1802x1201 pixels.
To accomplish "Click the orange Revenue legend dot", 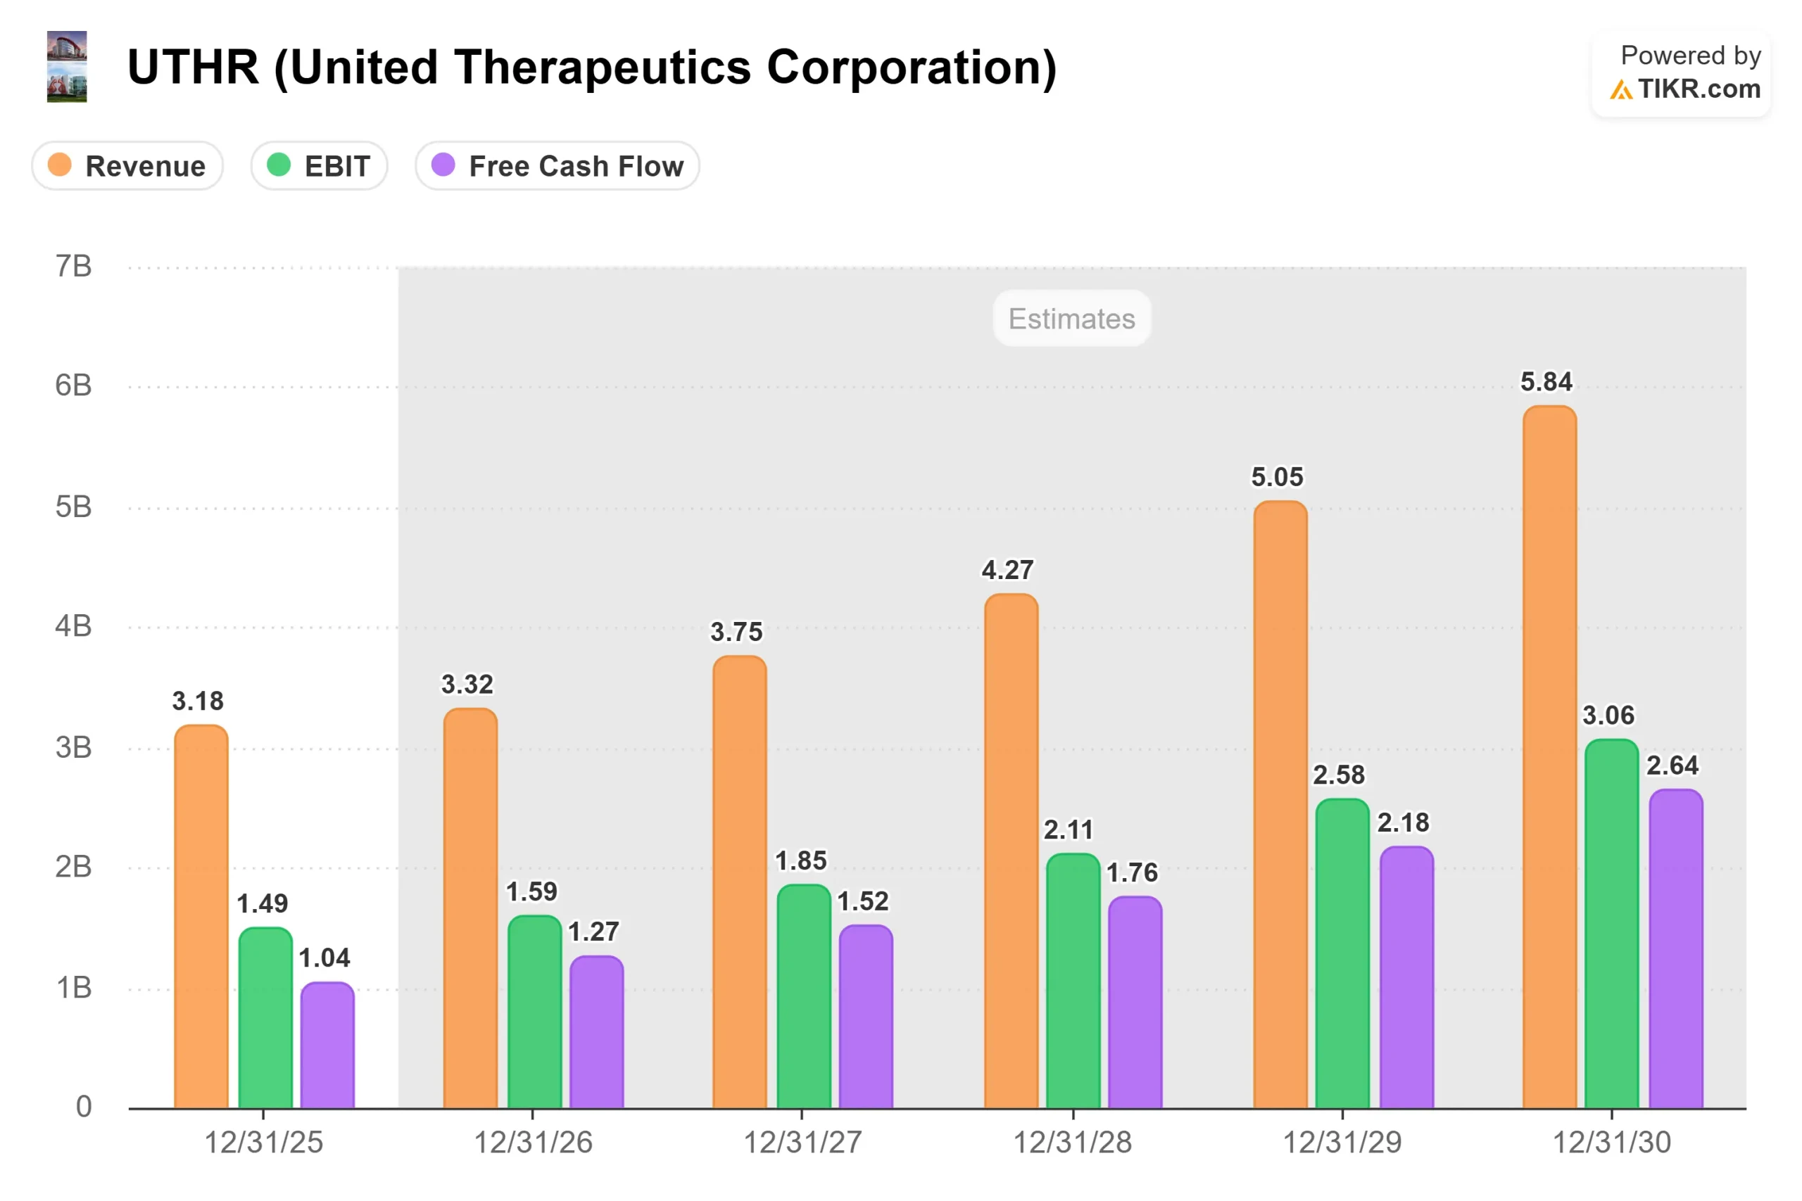I will coord(59,165).
